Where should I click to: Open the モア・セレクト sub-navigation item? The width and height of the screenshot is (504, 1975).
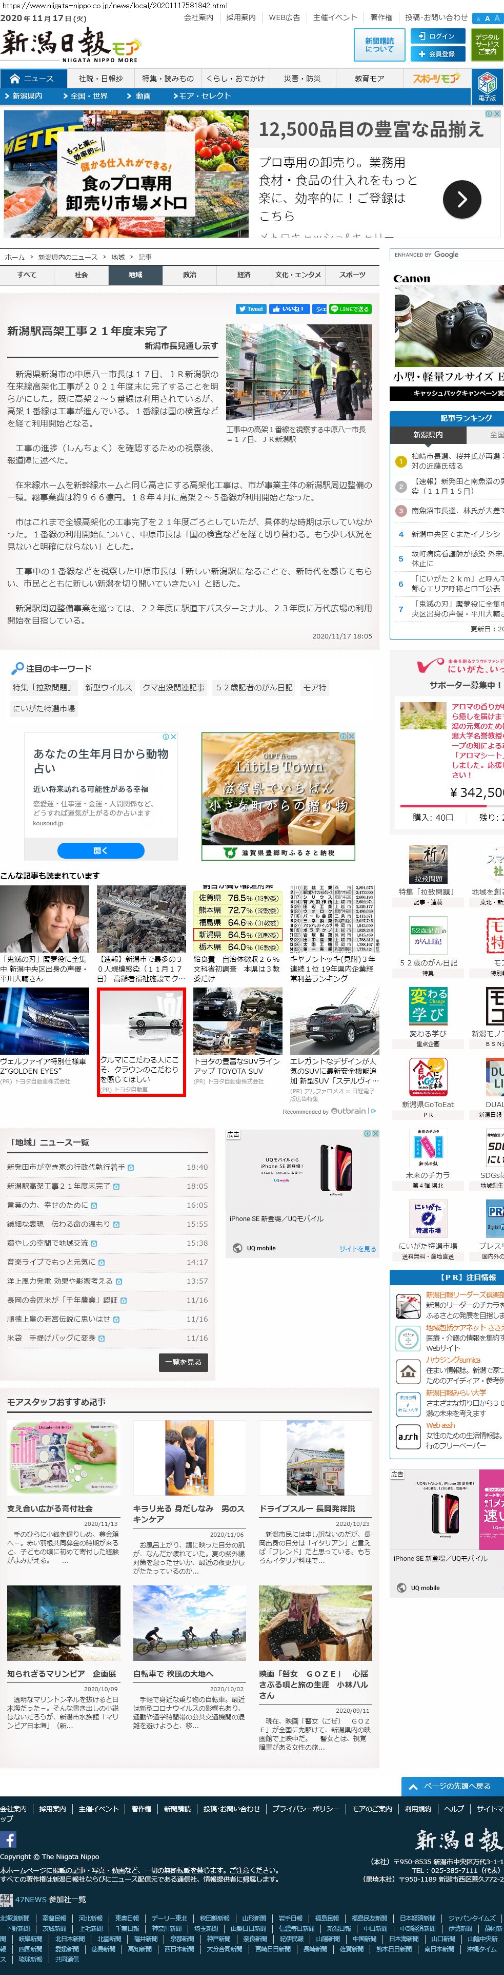click(201, 96)
